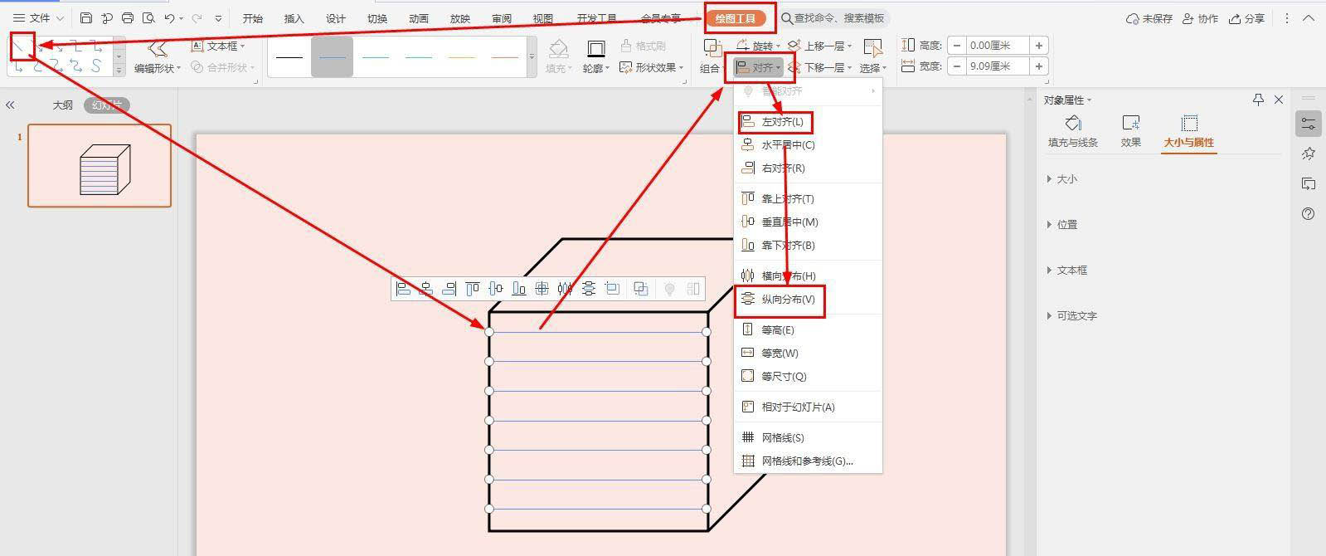This screenshot has height=556, width=1326.
Task: Open the 文件 file menu
Action: 38,18
